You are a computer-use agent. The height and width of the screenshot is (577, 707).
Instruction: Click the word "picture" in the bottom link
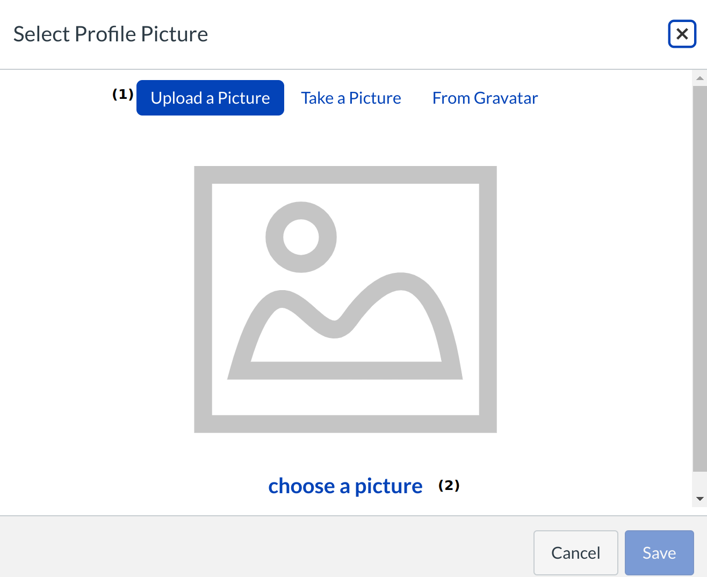[x=388, y=486]
